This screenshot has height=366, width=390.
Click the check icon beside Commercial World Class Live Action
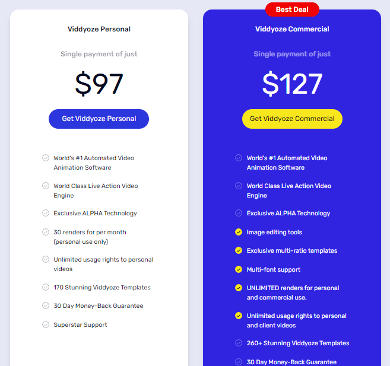tap(239, 186)
